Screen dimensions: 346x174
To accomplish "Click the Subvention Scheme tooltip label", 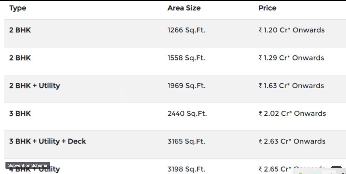I will click(x=28, y=165).
